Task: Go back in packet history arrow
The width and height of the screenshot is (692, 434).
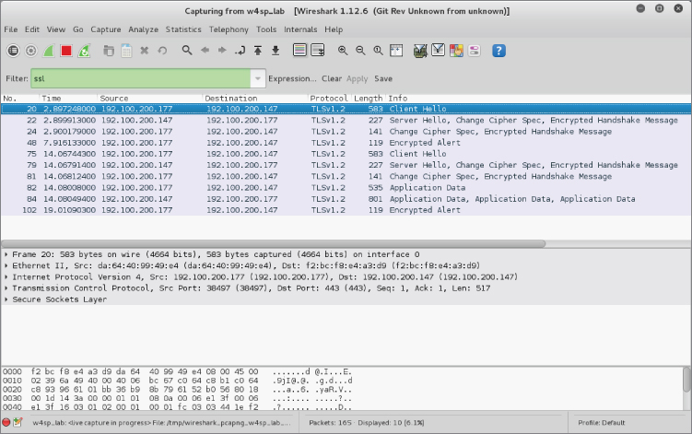Action: pos(205,51)
